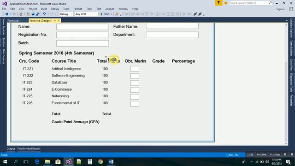Click the Registration No. text box

83,35
